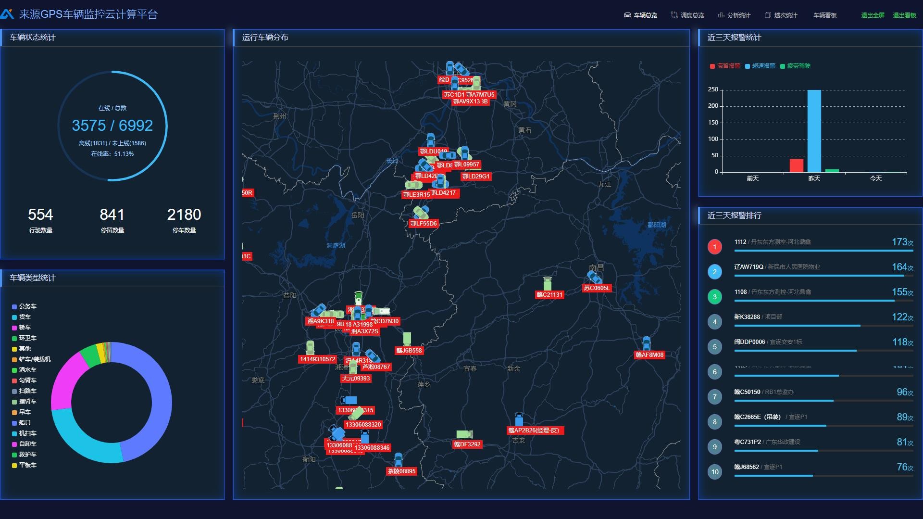
Task: Click the bar chart icon beside 分析统计
Action: coord(721,15)
